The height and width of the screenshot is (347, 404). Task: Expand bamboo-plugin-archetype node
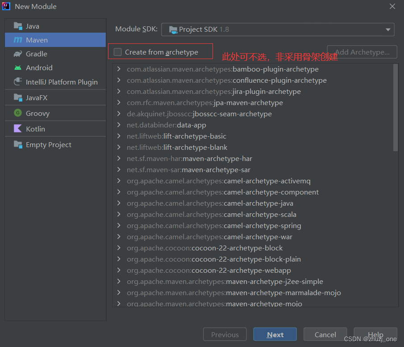tap(119, 69)
